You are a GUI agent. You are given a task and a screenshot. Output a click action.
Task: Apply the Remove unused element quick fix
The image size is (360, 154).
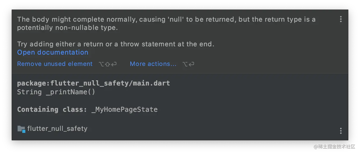[55, 64]
